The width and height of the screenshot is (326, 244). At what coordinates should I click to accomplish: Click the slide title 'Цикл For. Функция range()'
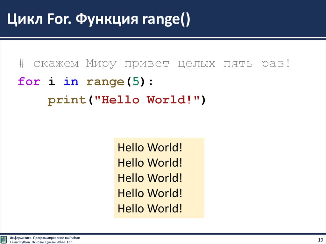click(99, 19)
